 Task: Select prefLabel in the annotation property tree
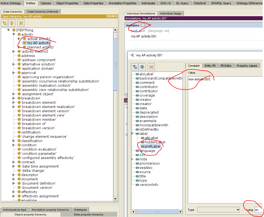click(x=152, y=146)
